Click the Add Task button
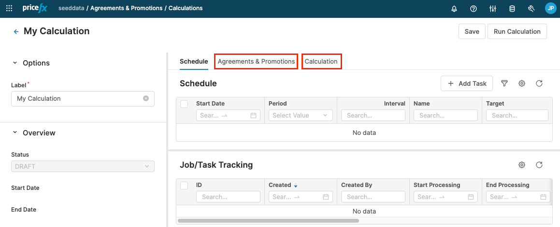Viewport: 560px width, 227px height. (x=467, y=83)
